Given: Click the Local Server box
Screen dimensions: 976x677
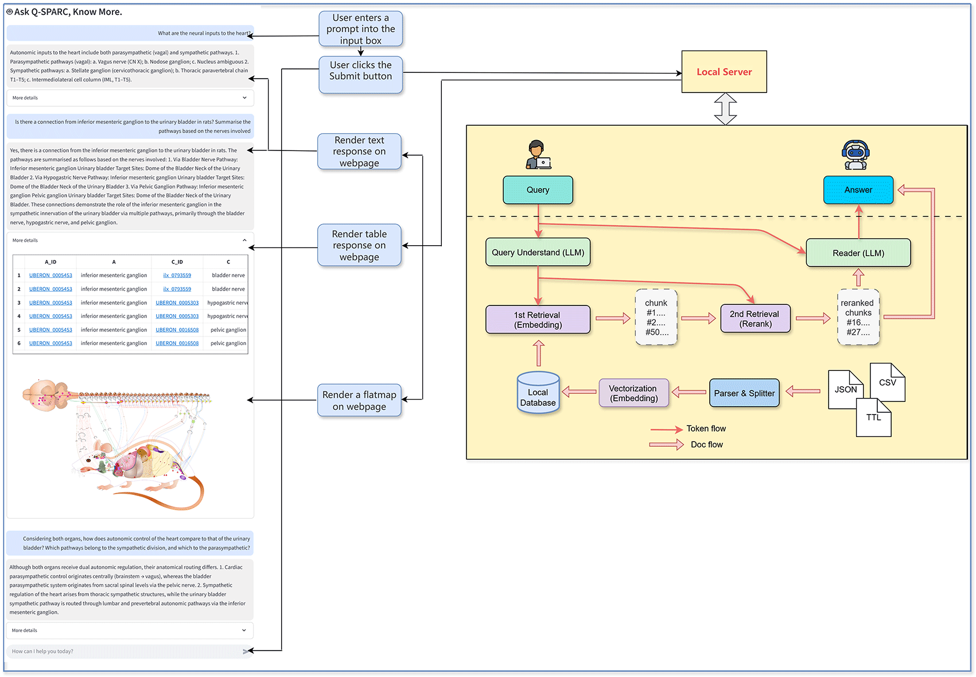Looking at the screenshot, I should point(724,72).
